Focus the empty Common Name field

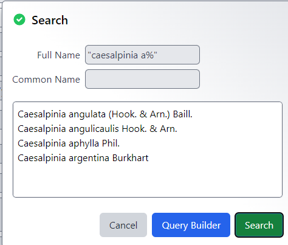tap(142, 79)
